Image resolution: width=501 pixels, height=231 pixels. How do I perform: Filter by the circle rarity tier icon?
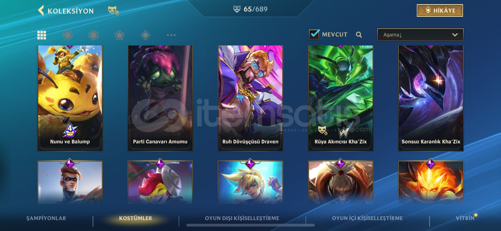coord(67,35)
